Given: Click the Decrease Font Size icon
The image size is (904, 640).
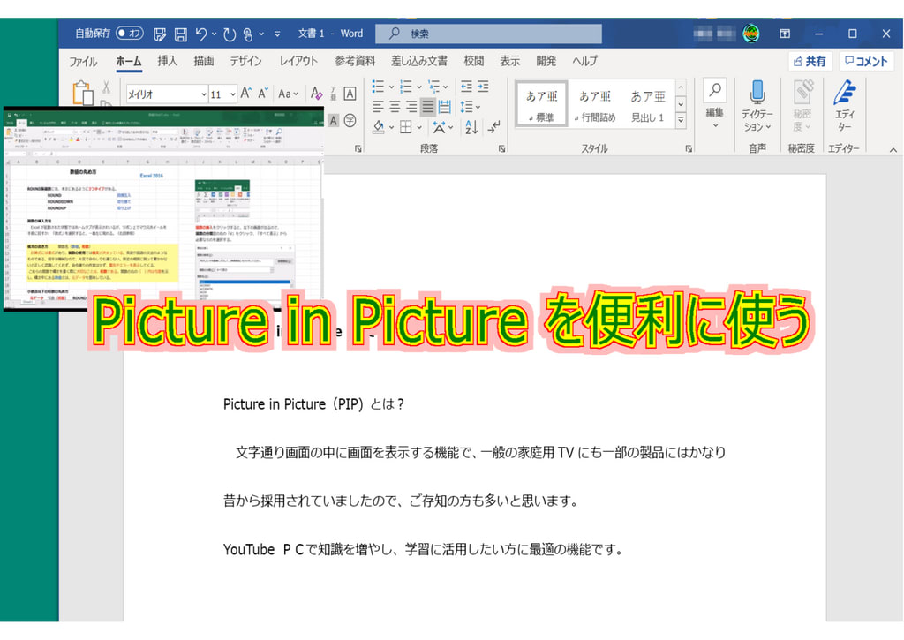Looking at the screenshot, I should point(263,94).
